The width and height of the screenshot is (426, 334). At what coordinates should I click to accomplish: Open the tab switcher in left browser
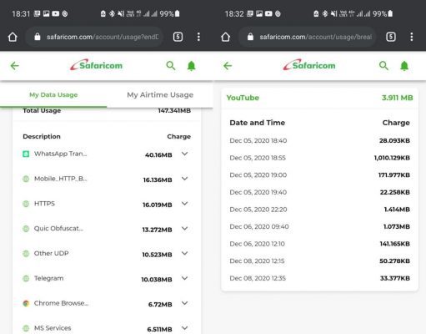[x=178, y=37]
